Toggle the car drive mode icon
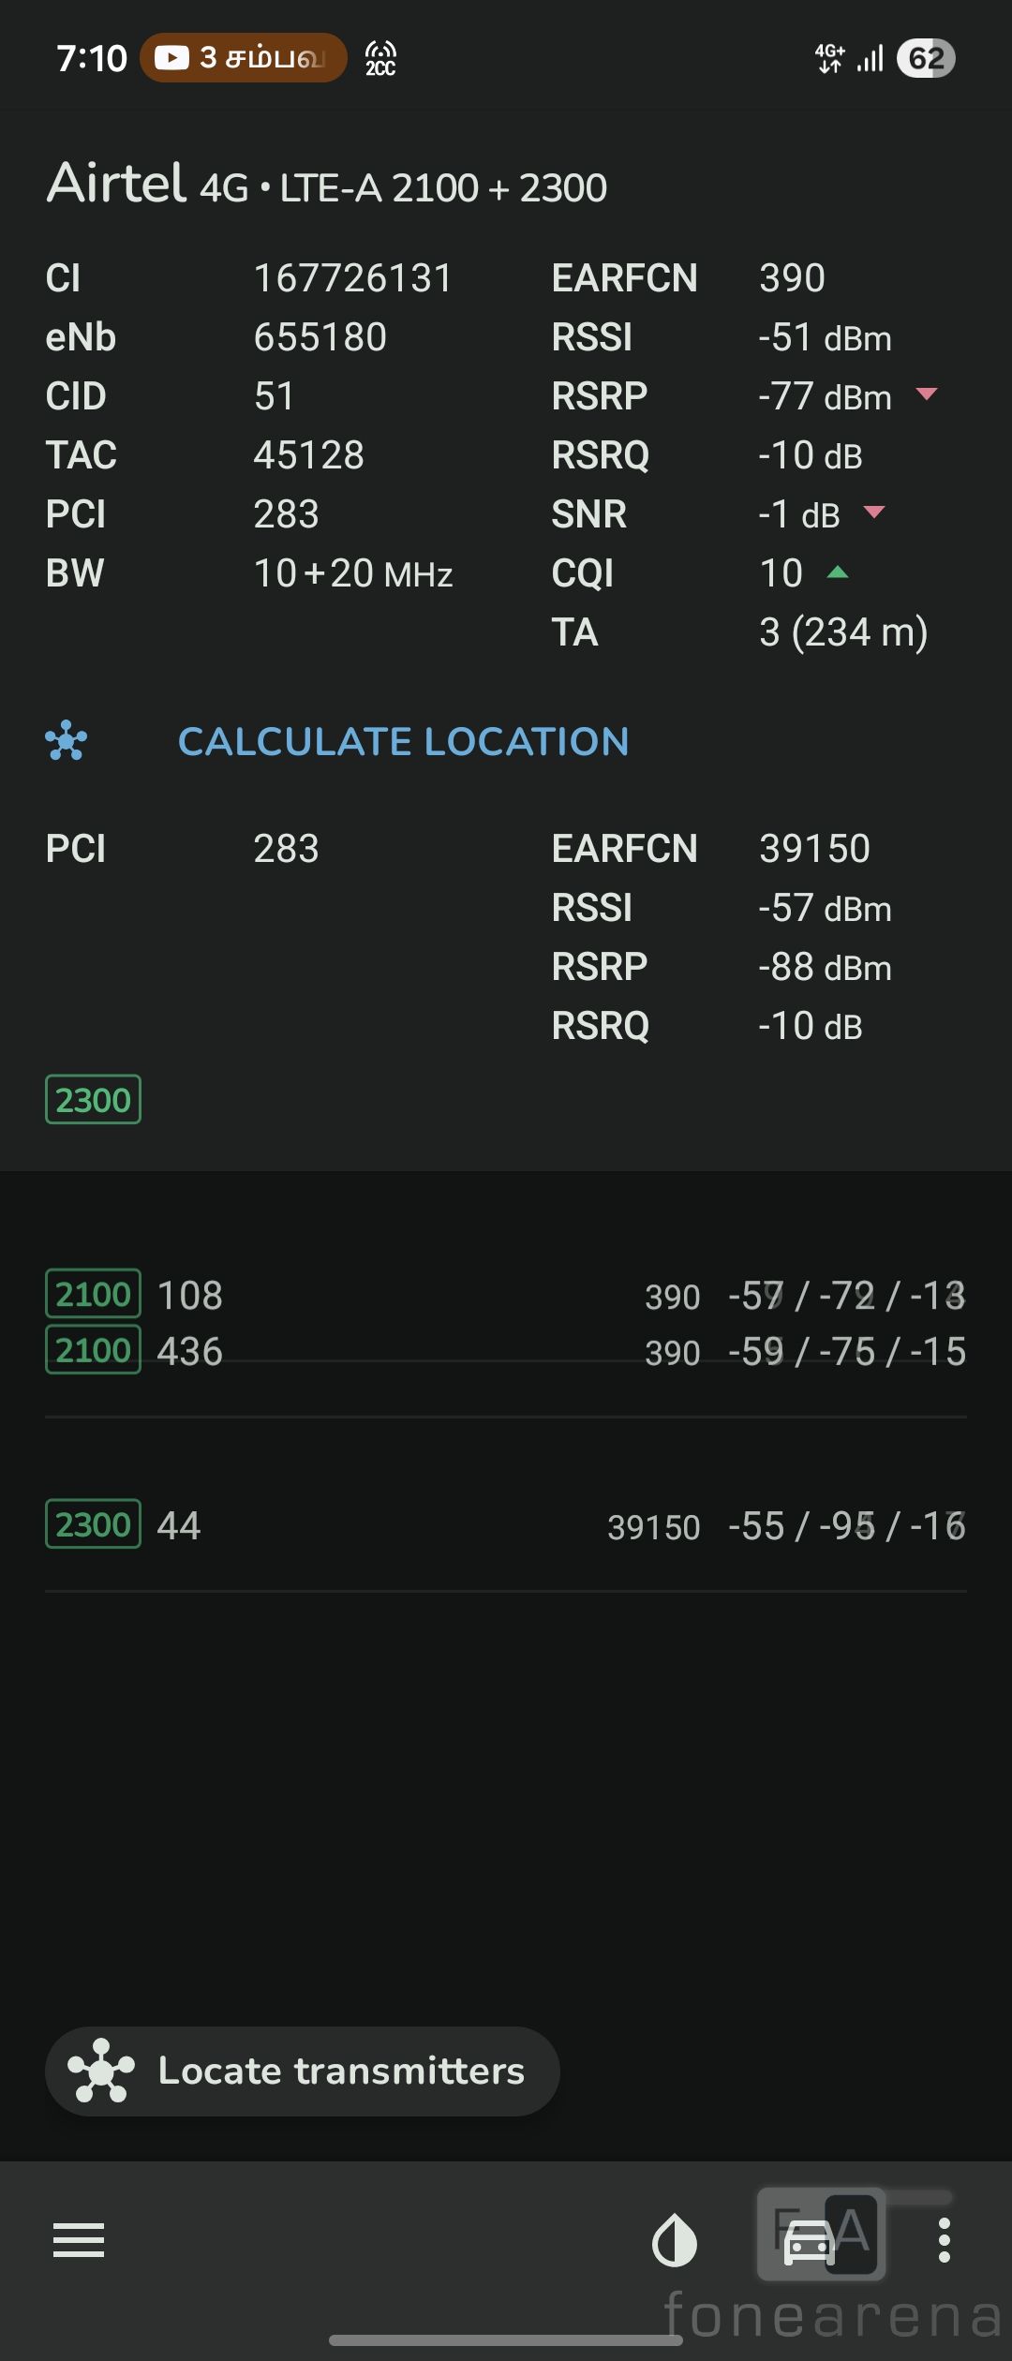Viewport: 1012px width, 2361px height. [810, 2243]
